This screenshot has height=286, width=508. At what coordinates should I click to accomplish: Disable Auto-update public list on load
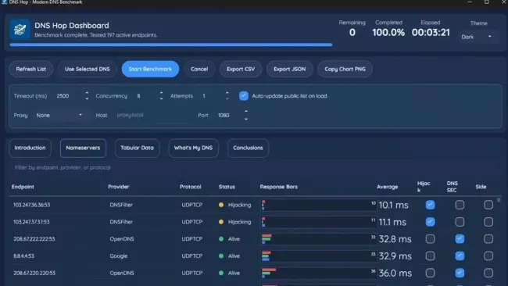[x=244, y=96]
